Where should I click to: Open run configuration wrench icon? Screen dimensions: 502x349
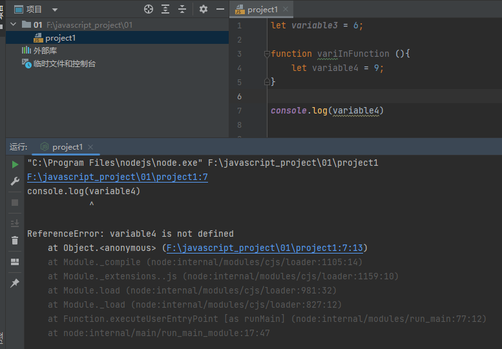point(15,181)
